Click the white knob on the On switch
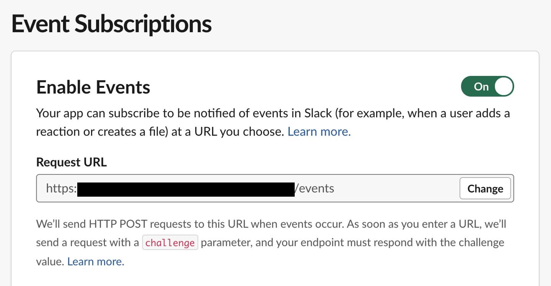The image size is (551, 286). point(503,87)
